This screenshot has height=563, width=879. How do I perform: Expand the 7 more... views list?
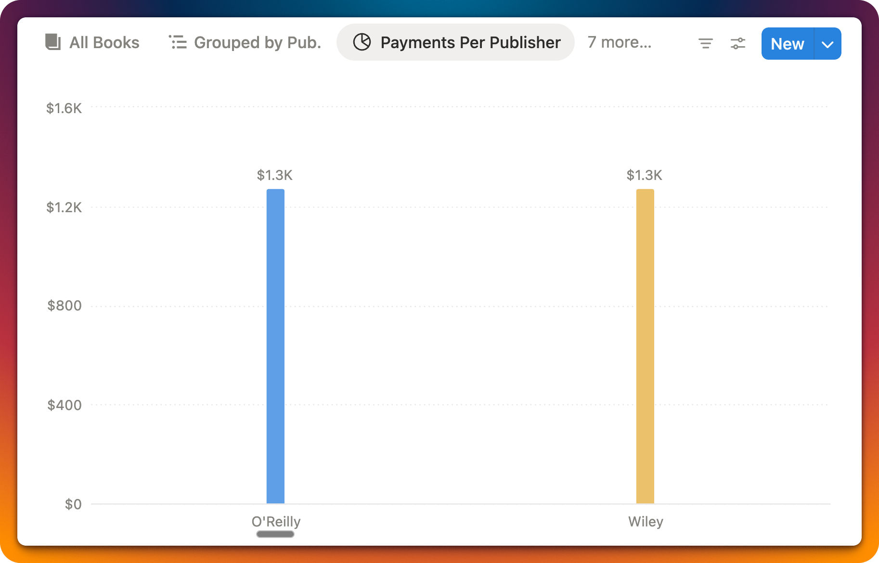click(619, 42)
